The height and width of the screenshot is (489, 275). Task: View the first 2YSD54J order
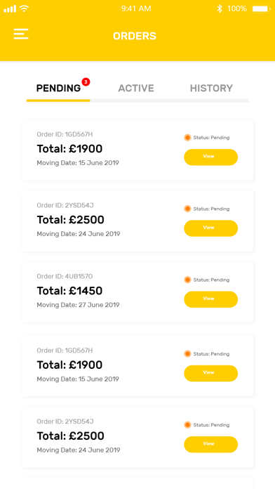(x=211, y=228)
